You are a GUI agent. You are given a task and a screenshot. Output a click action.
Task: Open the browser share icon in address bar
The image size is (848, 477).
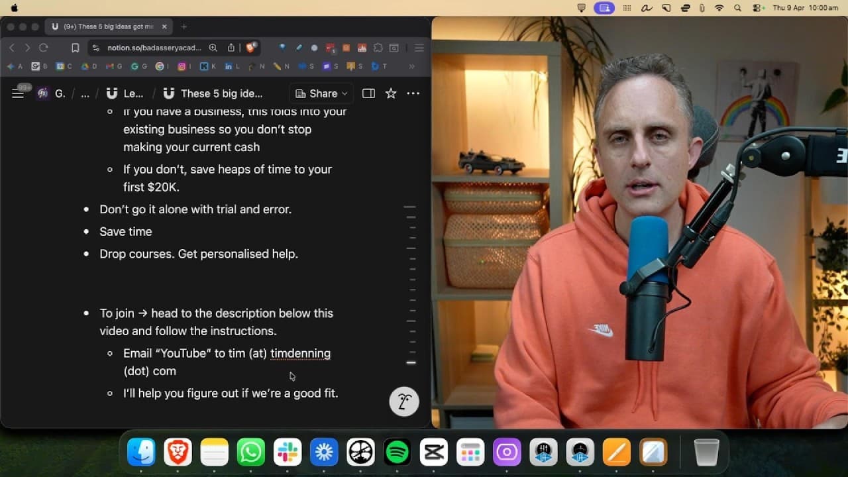[231, 48]
